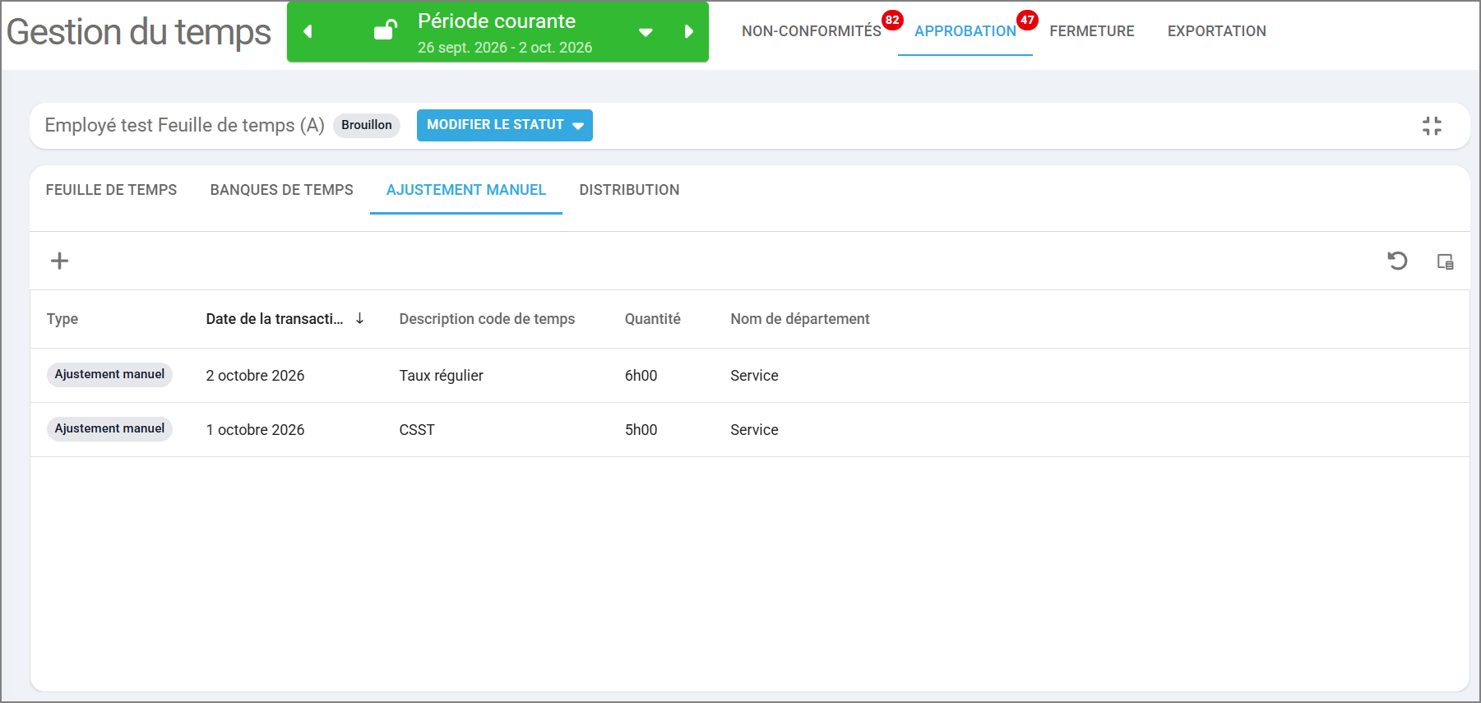
Task: Click the unlocked padlock icon
Action: click(385, 30)
